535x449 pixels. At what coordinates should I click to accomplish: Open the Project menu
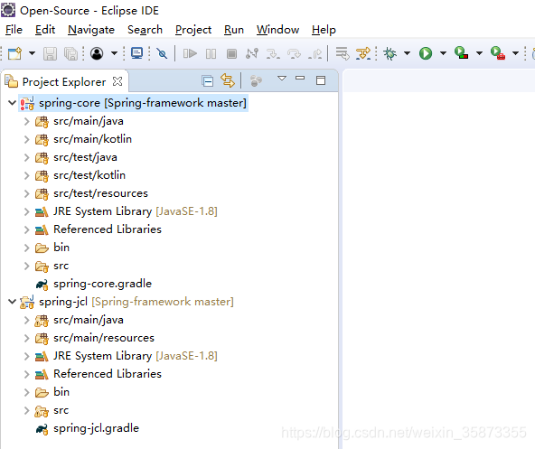point(193,30)
